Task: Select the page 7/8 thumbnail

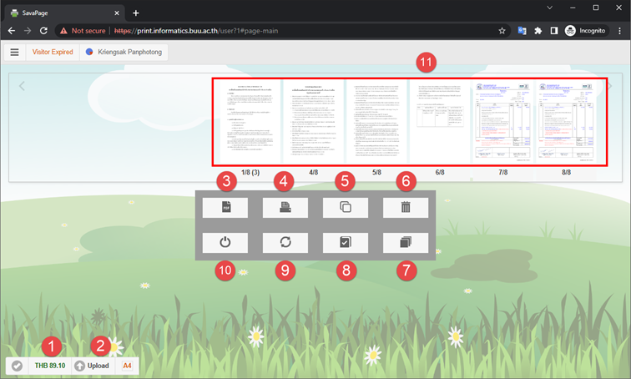Action: pyautogui.click(x=502, y=119)
